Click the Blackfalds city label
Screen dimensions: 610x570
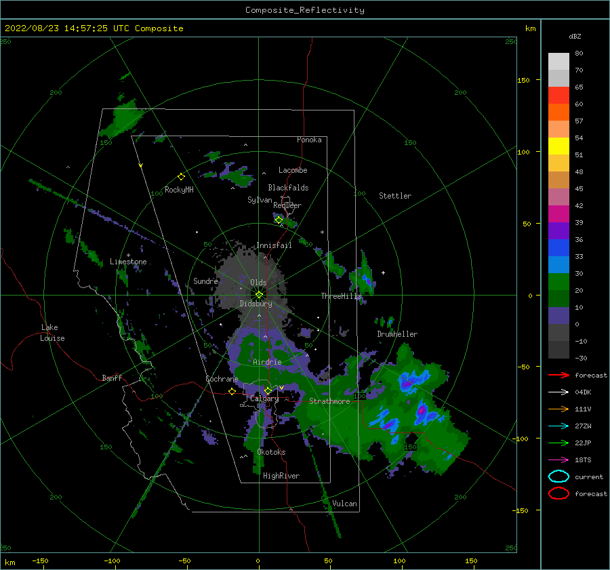coord(288,188)
